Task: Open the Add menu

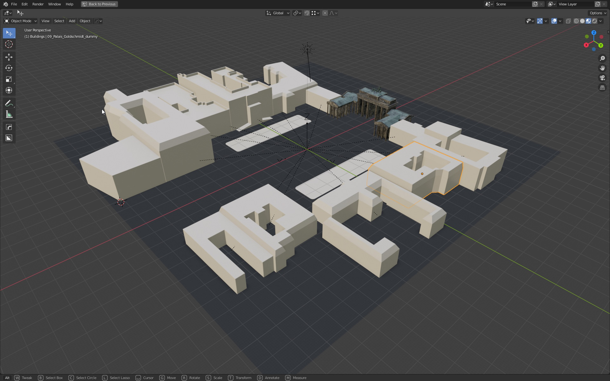Action: click(x=72, y=21)
